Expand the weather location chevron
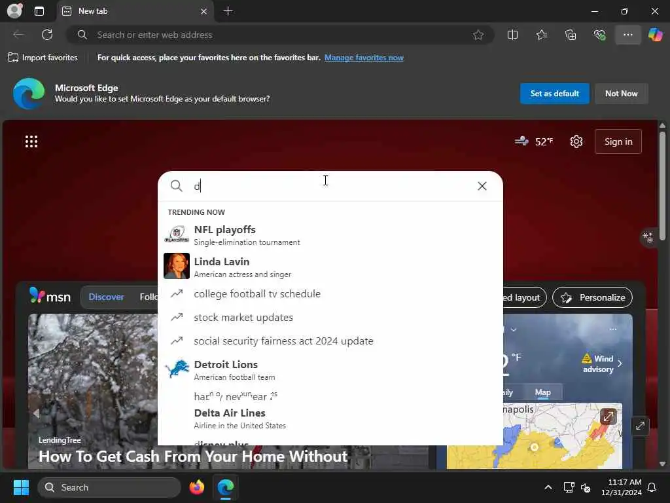 tap(513, 329)
